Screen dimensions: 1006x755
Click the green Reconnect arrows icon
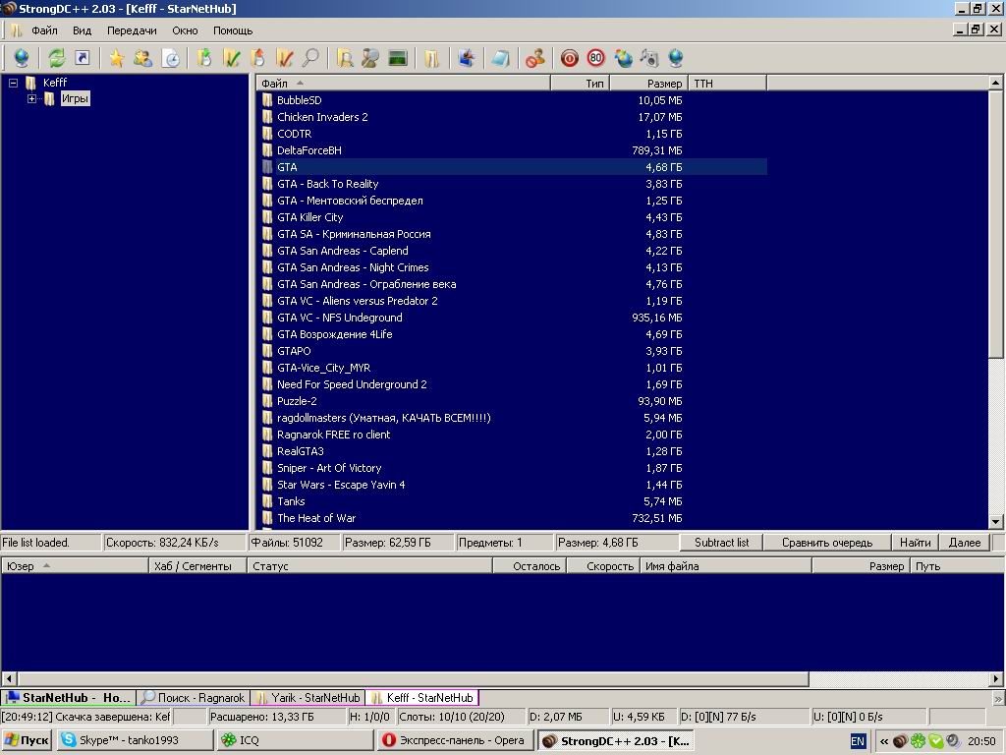56,58
